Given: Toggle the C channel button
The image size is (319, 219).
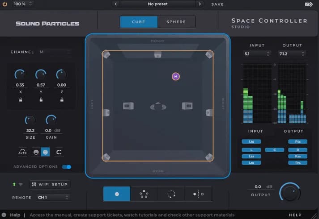Looking at the screenshot, I should (x=275, y=150).
